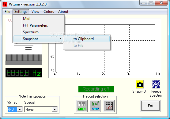Image resolution: width=170 pixels, height=119 pixels.
Task: Click the Wtune red app icon in title bar
Action: [x=5, y=4]
